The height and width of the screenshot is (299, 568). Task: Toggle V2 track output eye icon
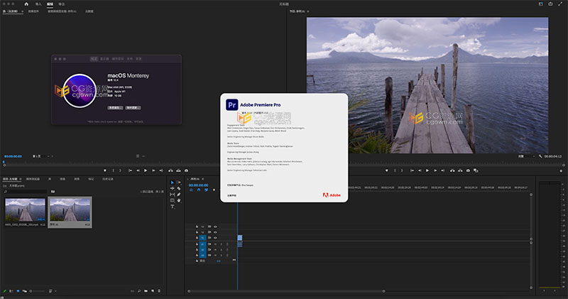point(215,232)
